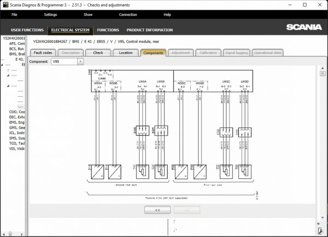Open the Component V95 dropdown
Screen dimensions: 328x237
(x=80, y=62)
